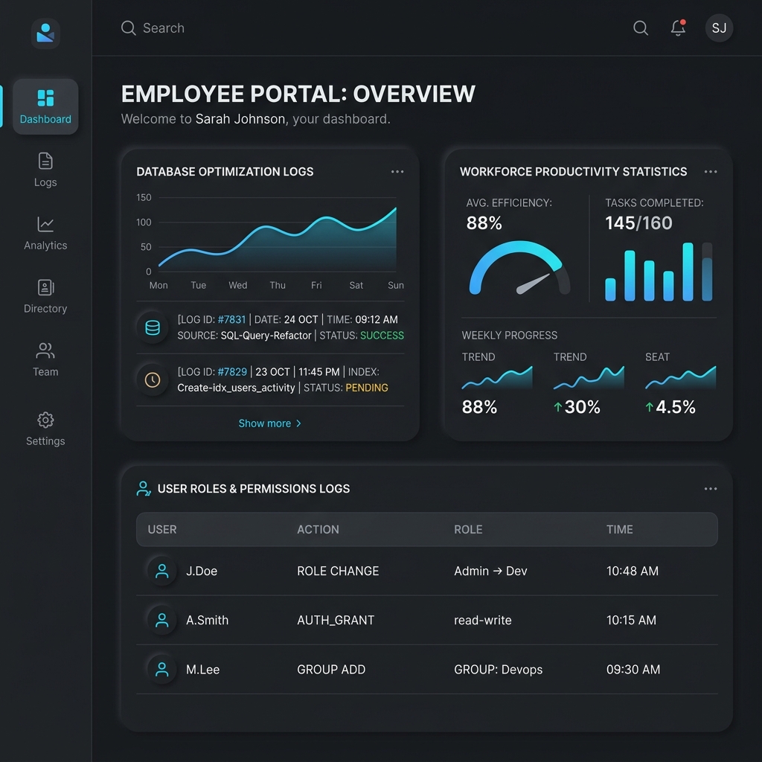The height and width of the screenshot is (762, 762).
Task: Click the green up arrow beside 30%
Action: [558, 407]
